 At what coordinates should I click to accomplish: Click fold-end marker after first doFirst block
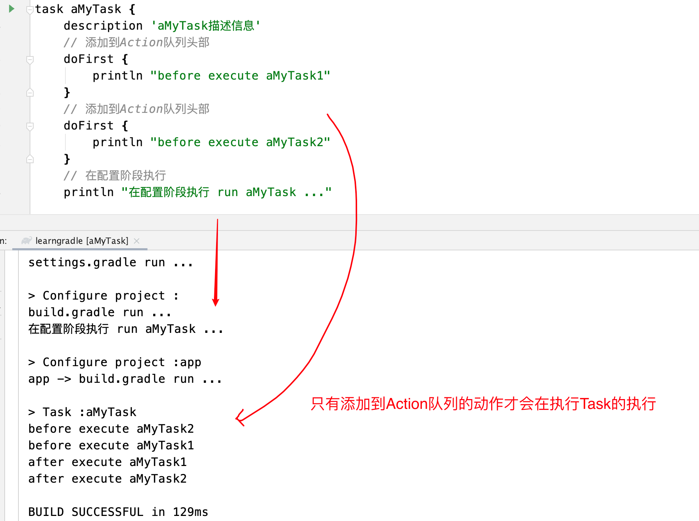click(30, 93)
